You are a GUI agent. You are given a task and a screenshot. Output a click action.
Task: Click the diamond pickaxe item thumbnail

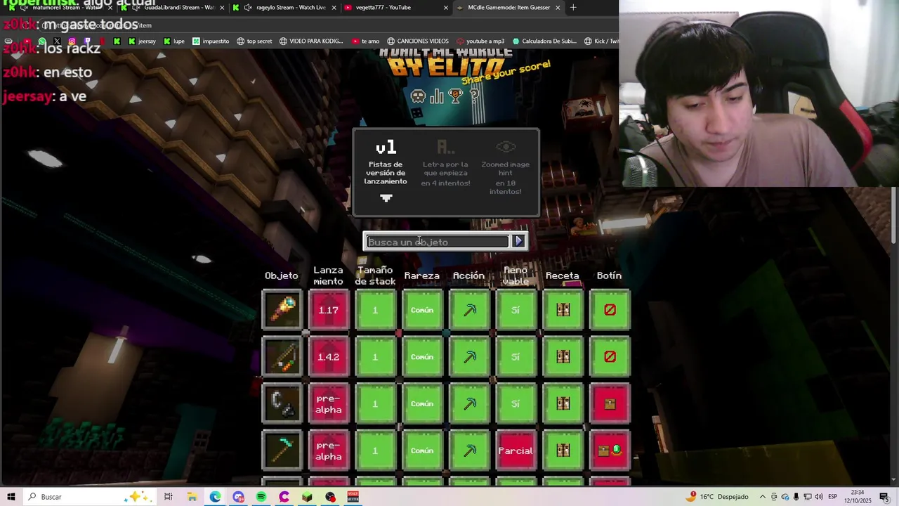point(282,450)
